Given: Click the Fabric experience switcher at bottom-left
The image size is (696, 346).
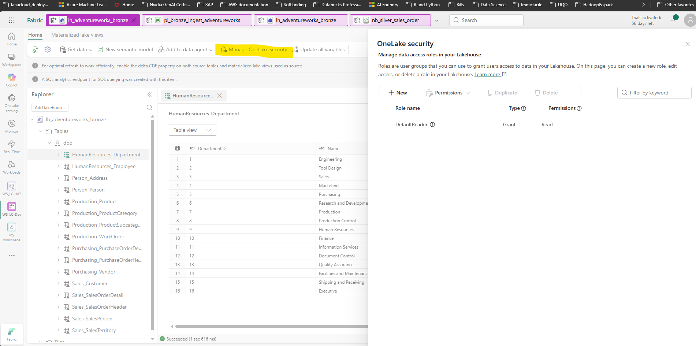Looking at the screenshot, I should pyautogui.click(x=12, y=334).
